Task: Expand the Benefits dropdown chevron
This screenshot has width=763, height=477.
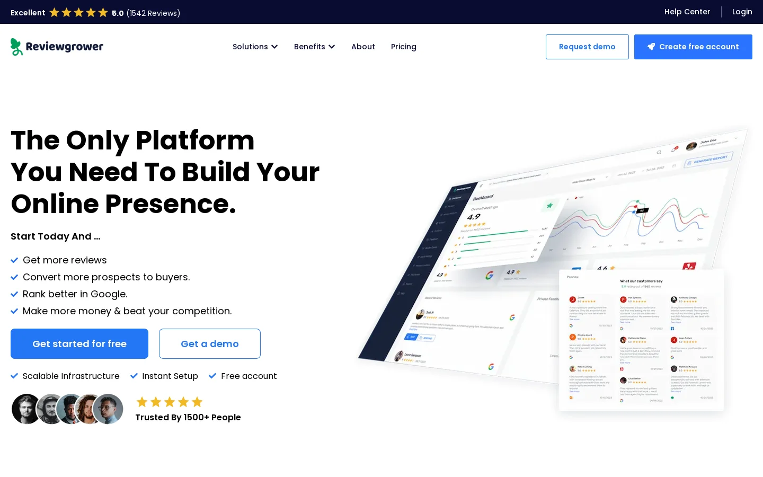Action: 332,47
